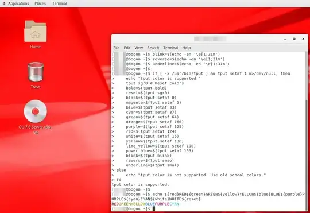
Task: Open the Applications menu in top bar
Action: click(18, 3)
